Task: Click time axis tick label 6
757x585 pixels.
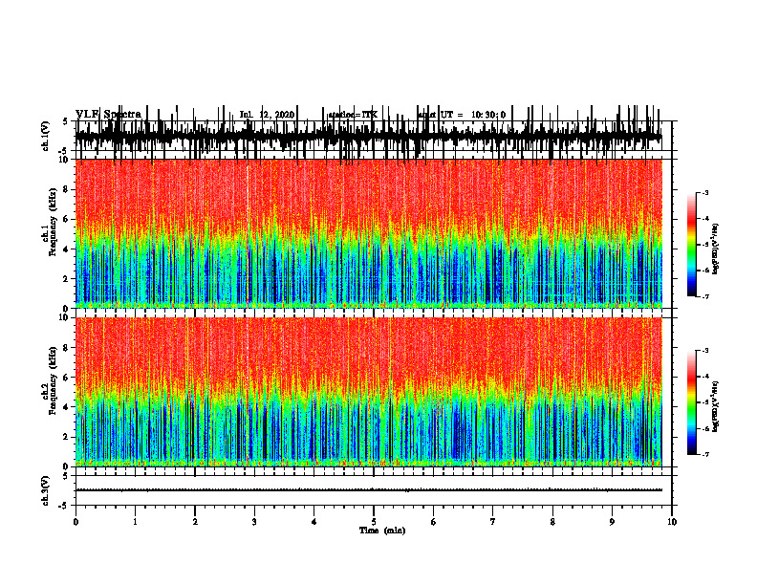Action: point(434,522)
